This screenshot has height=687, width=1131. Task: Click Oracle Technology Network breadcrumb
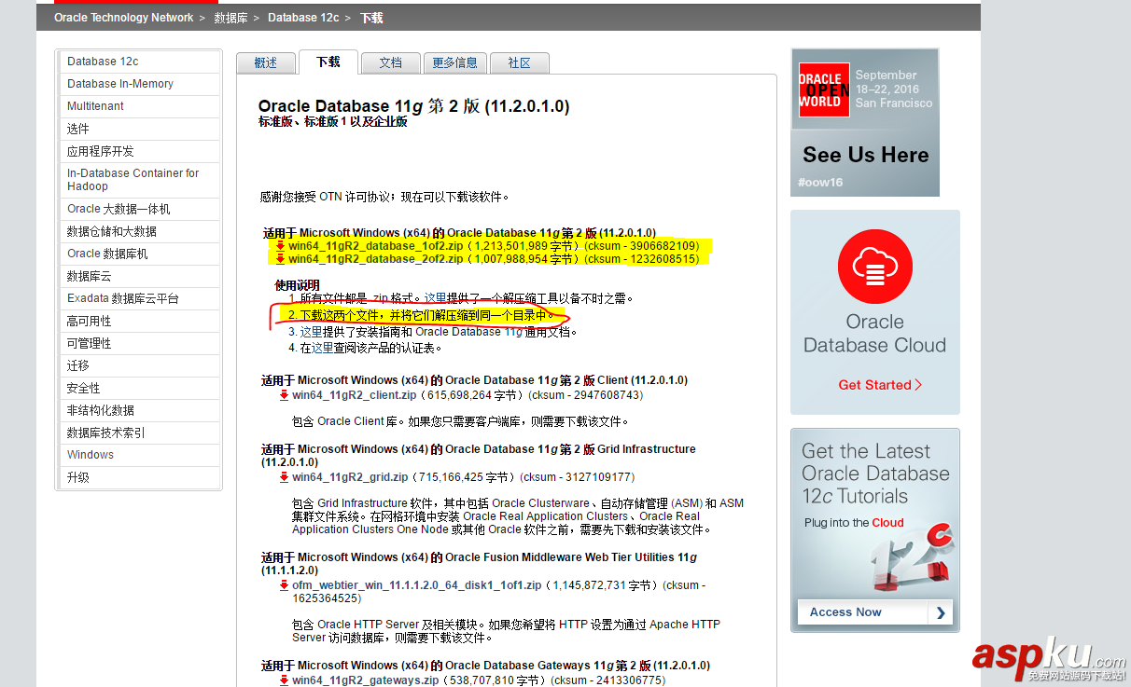coord(124,18)
